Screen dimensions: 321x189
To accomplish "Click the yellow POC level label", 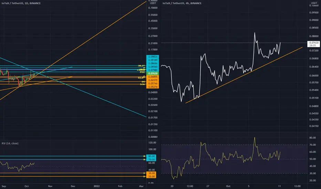I will (143, 72).
